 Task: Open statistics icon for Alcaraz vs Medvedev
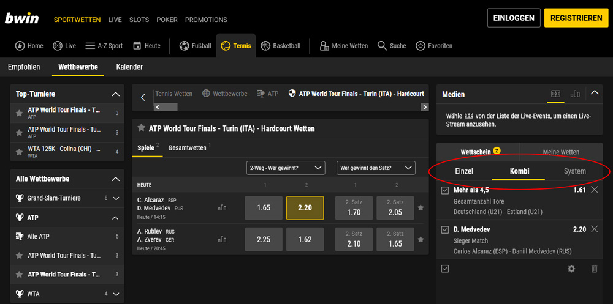point(222,208)
